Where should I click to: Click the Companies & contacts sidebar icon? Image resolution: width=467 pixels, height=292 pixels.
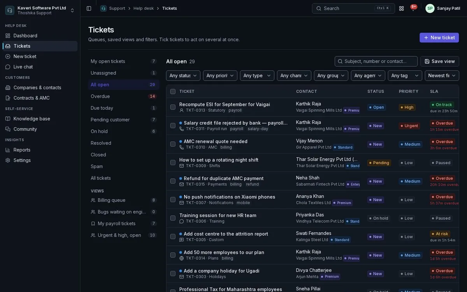[x=8, y=88]
